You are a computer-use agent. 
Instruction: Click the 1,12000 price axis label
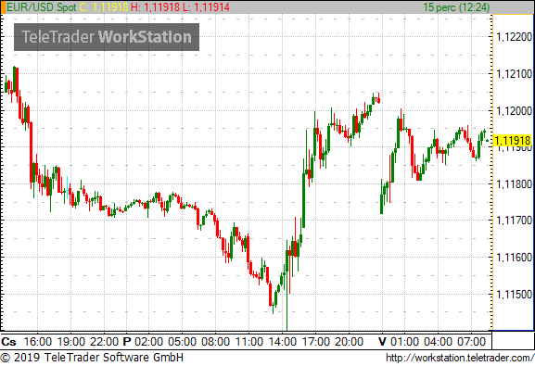tap(515, 111)
